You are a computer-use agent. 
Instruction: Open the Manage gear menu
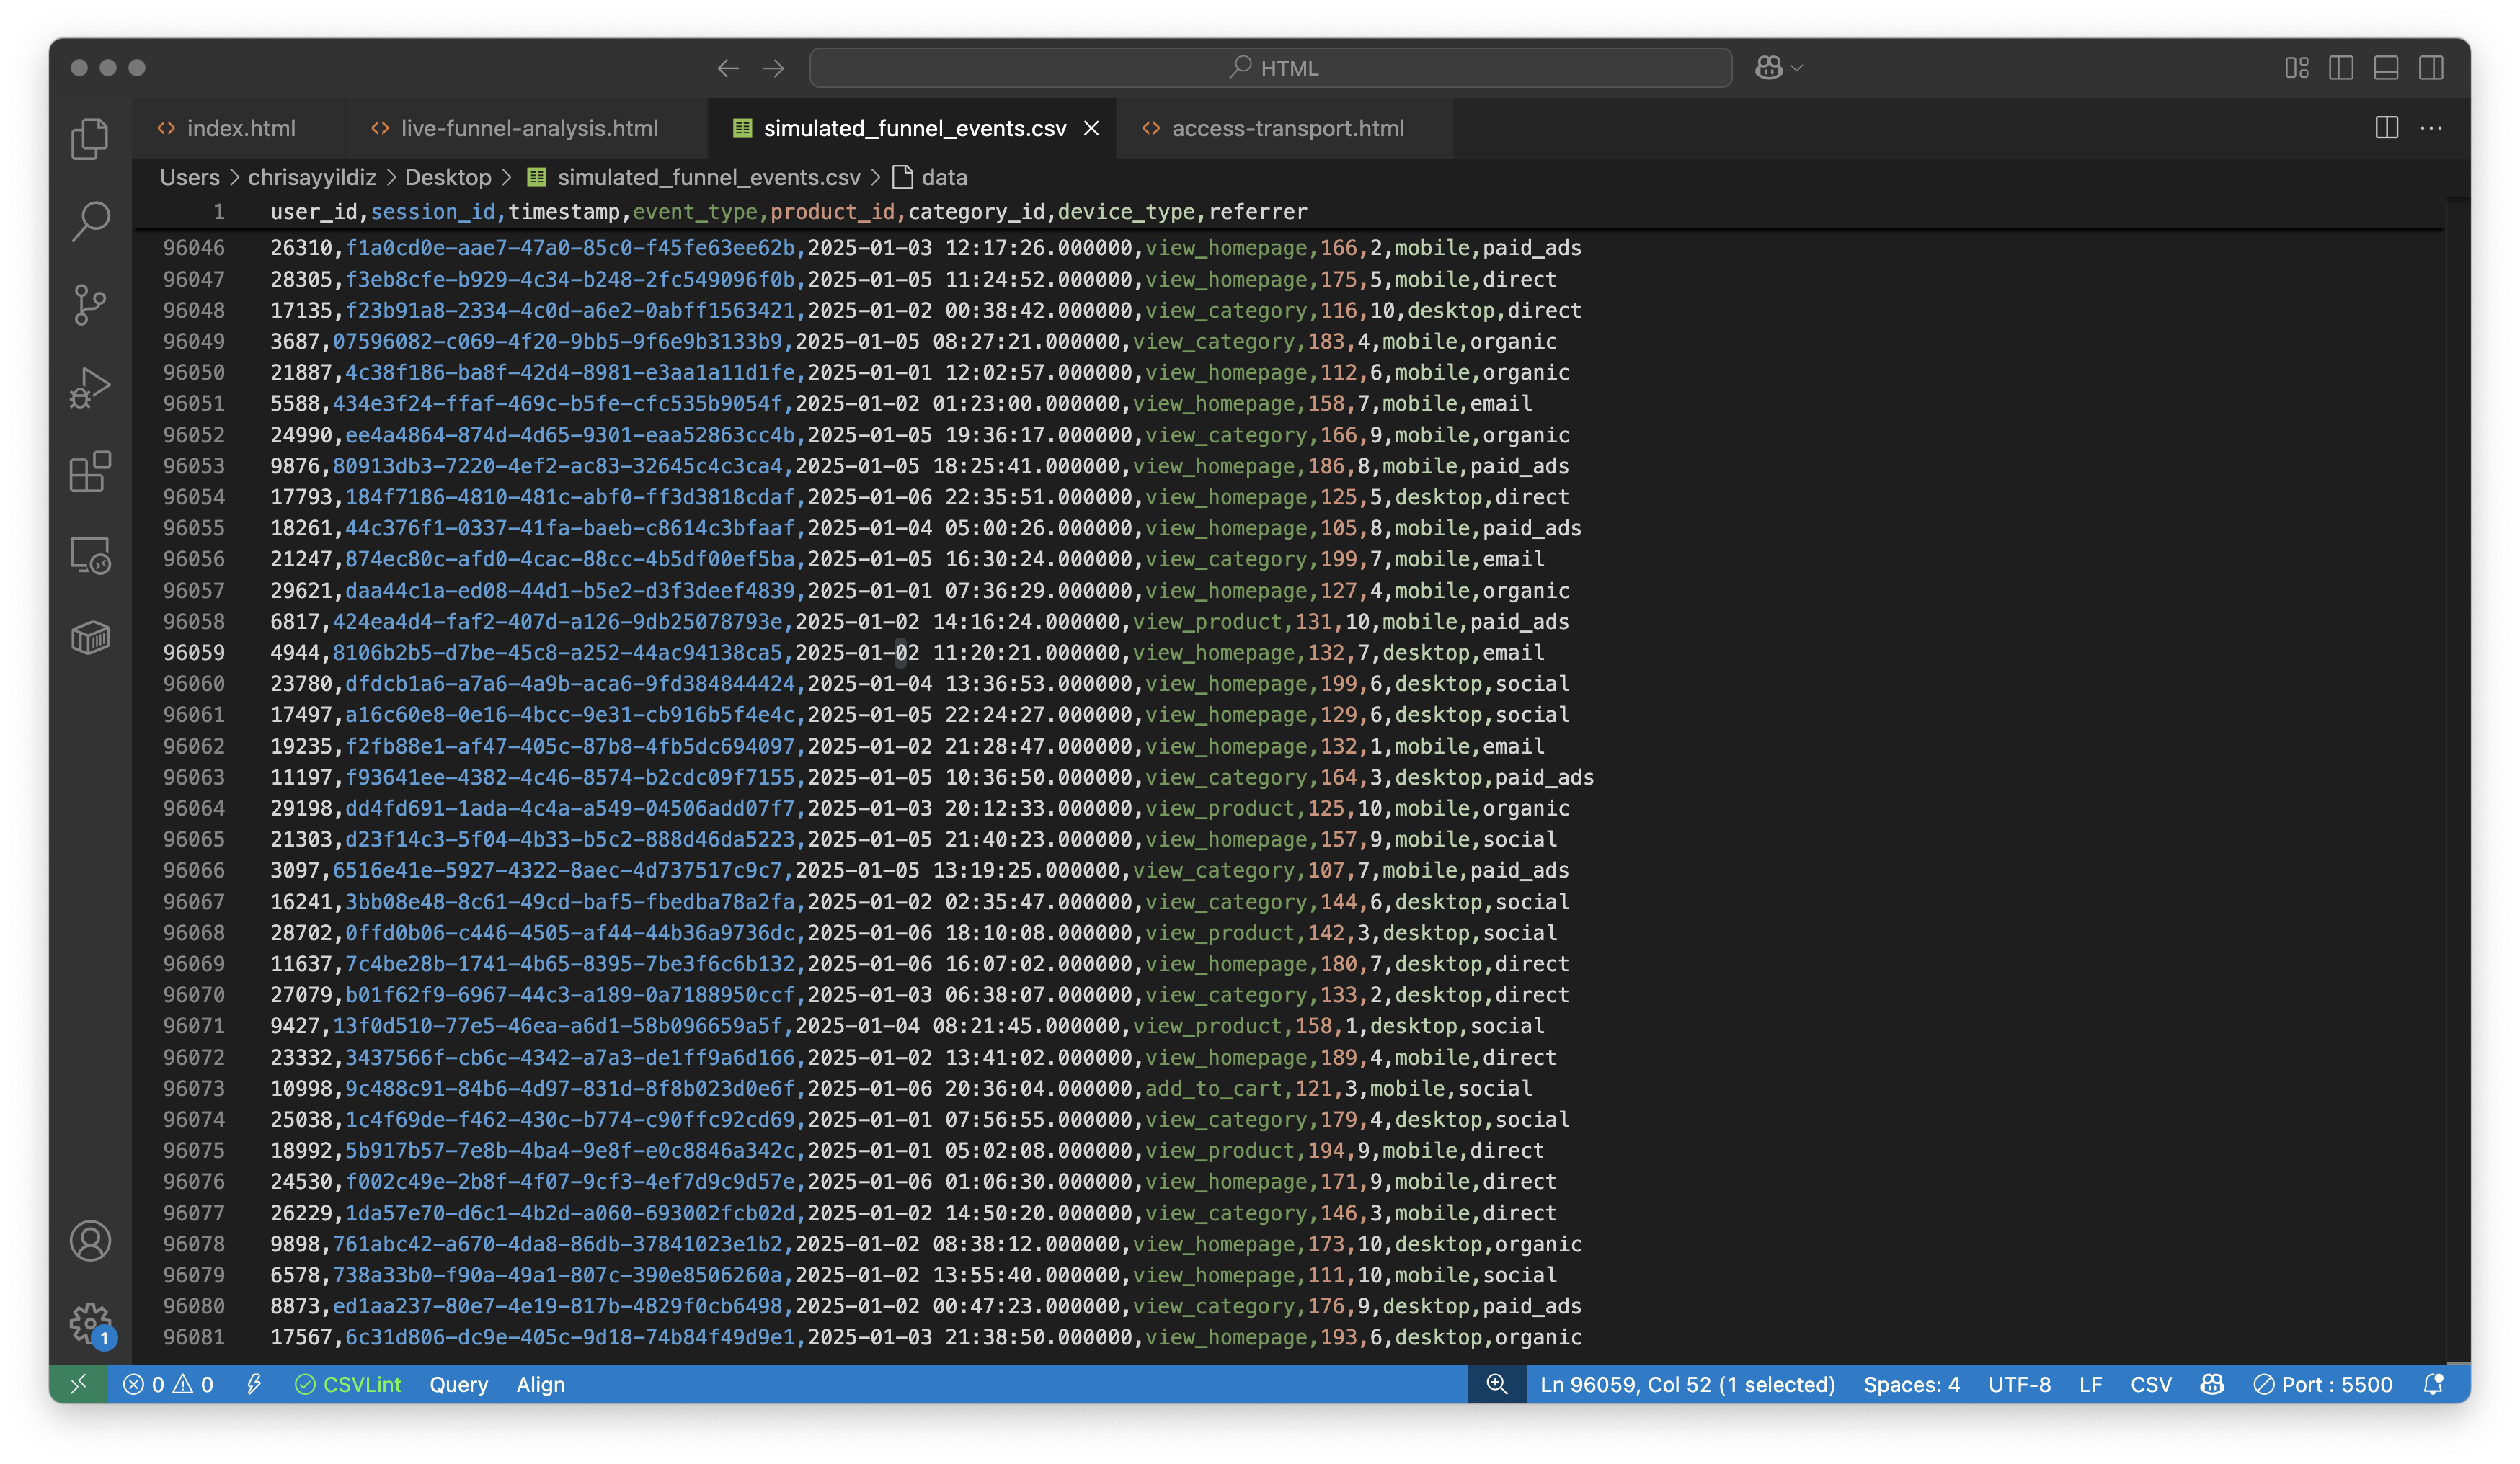90,1323
